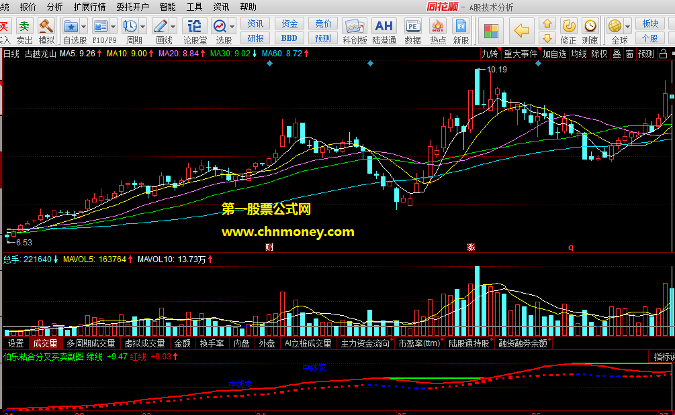Toggle the lock icon on chart toolbar
This screenshot has width=675, height=415.
[x=664, y=54]
